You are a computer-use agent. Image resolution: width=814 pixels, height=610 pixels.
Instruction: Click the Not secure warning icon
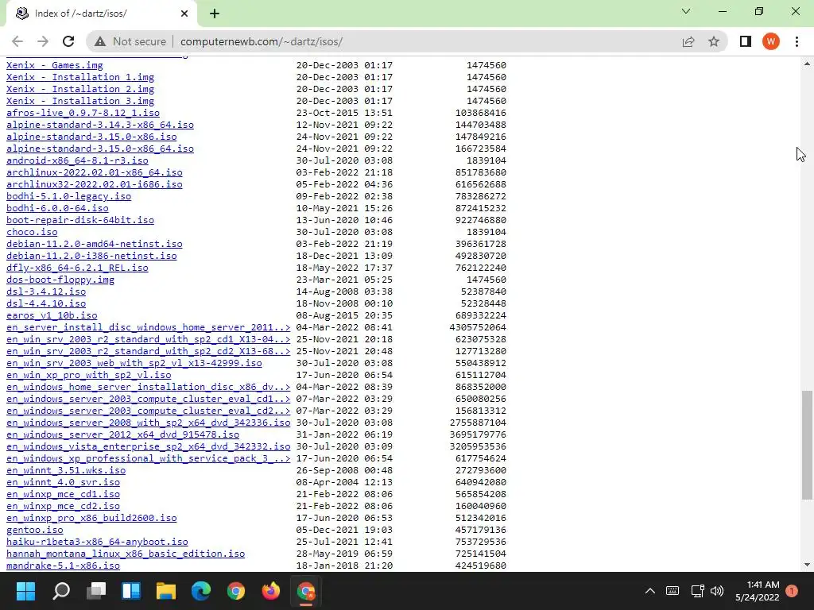tap(100, 41)
